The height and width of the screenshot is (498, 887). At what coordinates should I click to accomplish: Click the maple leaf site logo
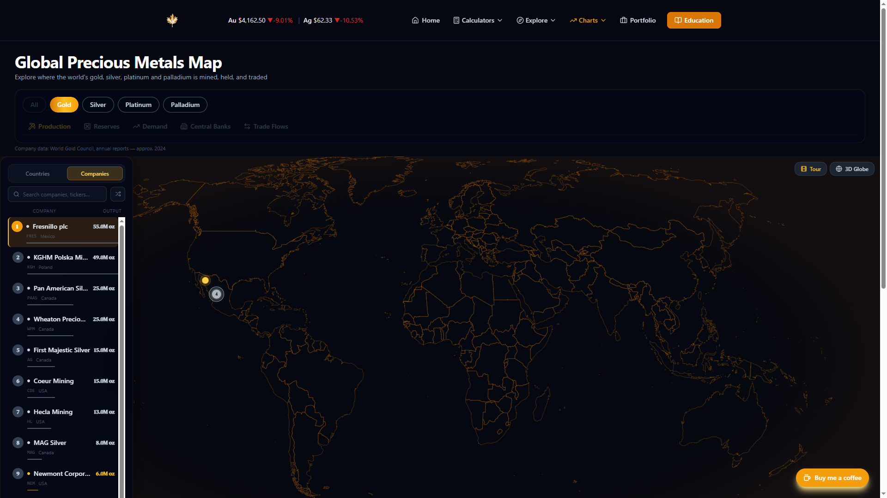pyautogui.click(x=172, y=20)
